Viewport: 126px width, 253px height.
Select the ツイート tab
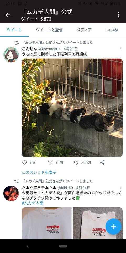tap(14, 30)
